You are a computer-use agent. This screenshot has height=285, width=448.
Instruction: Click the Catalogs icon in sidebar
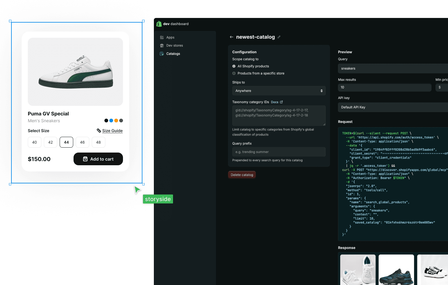tap(162, 54)
